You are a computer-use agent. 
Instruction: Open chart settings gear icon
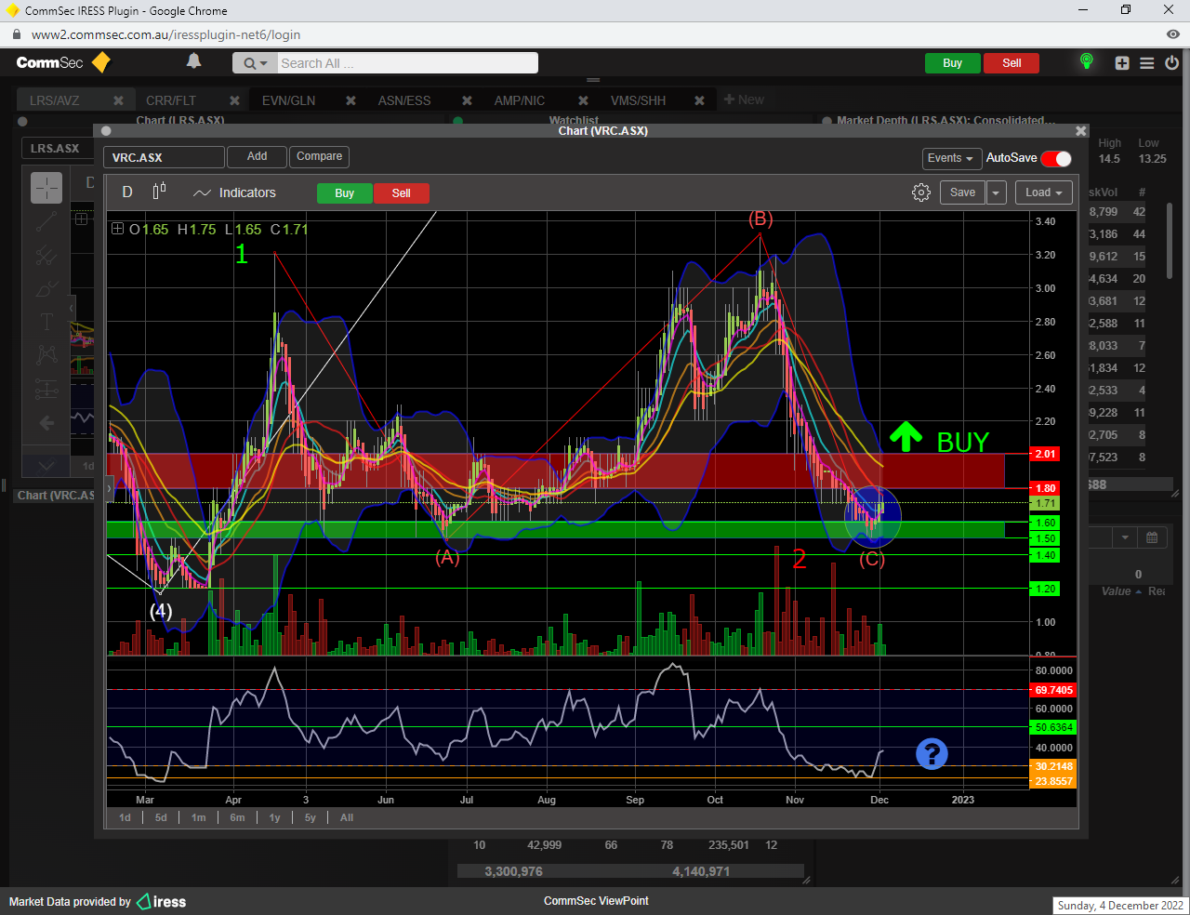click(921, 192)
